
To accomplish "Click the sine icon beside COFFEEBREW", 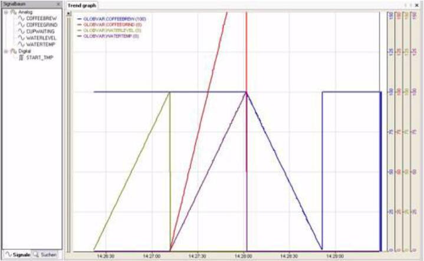I will tap(21, 18).
